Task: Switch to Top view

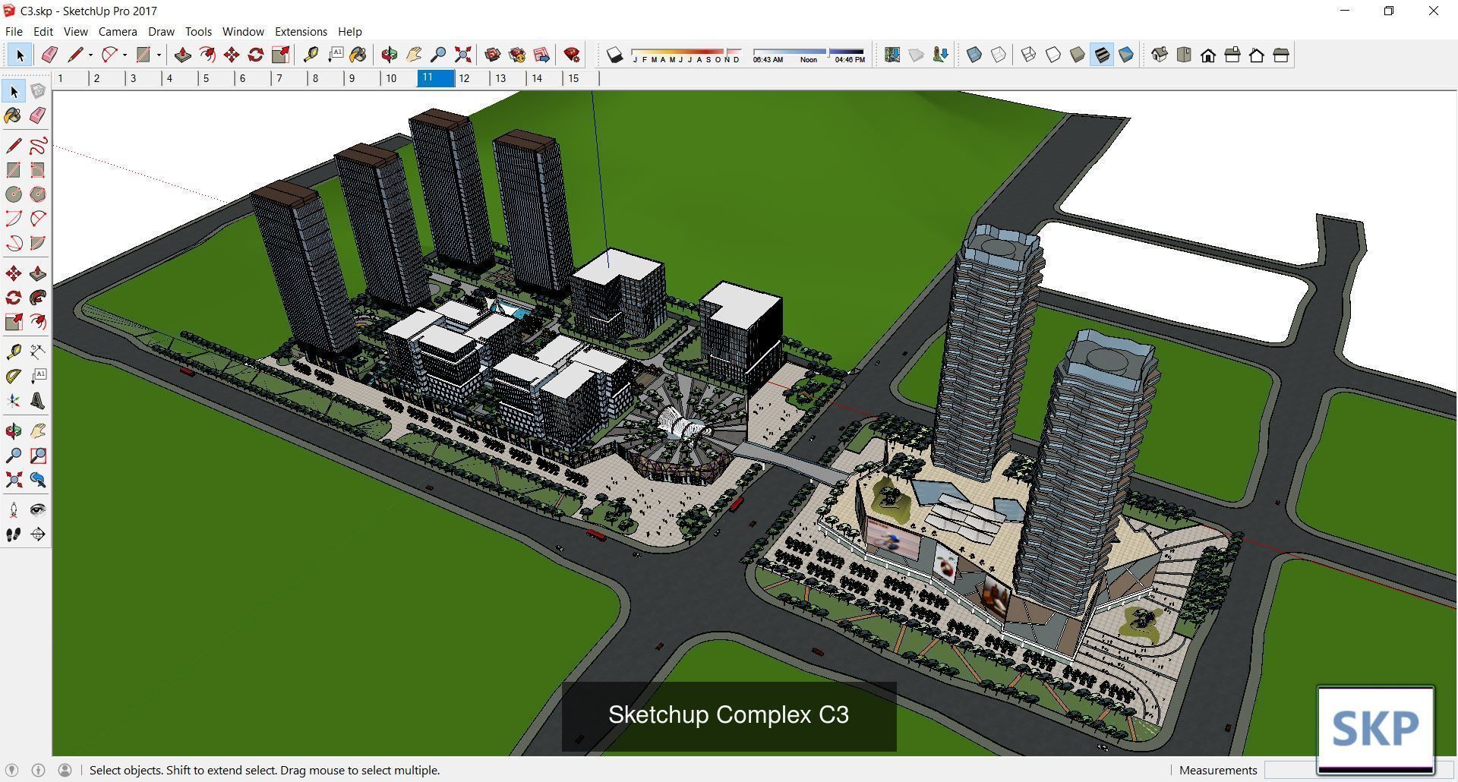Action: [1184, 55]
